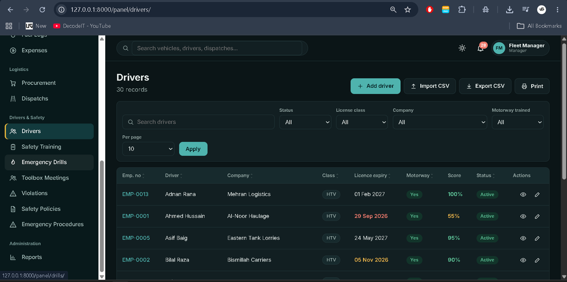Edit pencil icon for Asif Baig row

[537, 238]
